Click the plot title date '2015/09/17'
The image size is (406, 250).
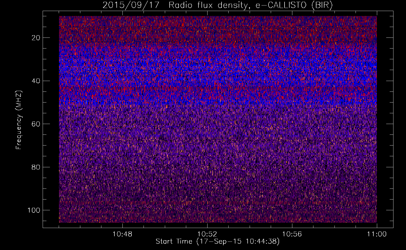tap(131, 5)
